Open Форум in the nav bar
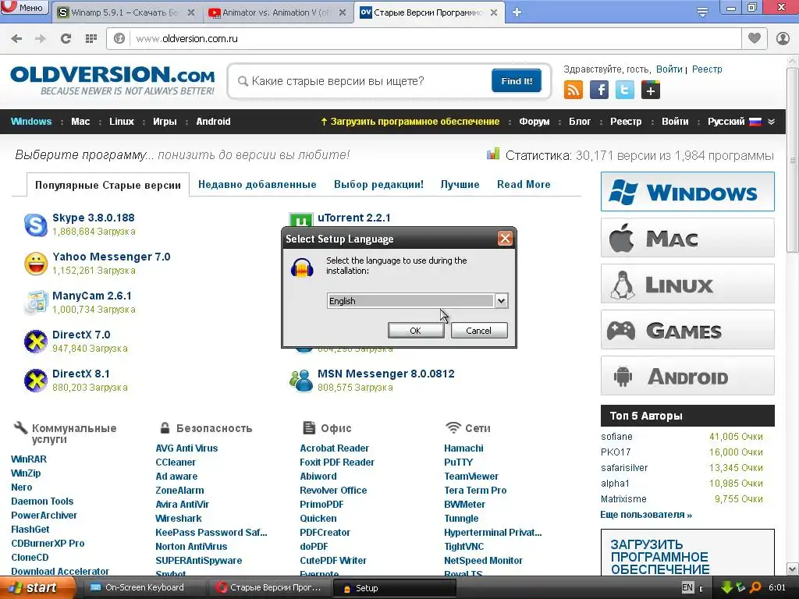The height and width of the screenshot is (599, 799). (534, 122)
